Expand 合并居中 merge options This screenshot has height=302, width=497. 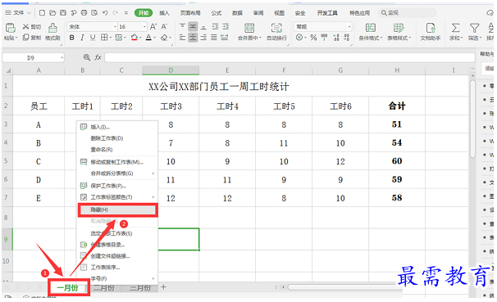(x=260, y=38)
